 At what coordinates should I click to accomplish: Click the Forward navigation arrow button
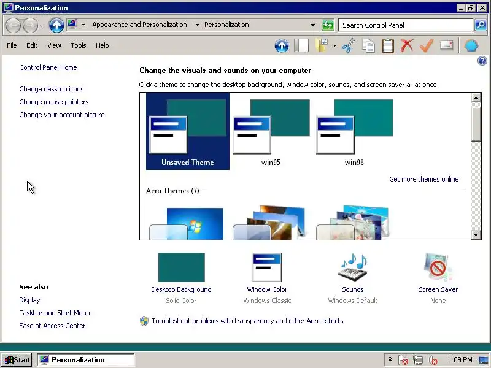[x=30, y=25]
